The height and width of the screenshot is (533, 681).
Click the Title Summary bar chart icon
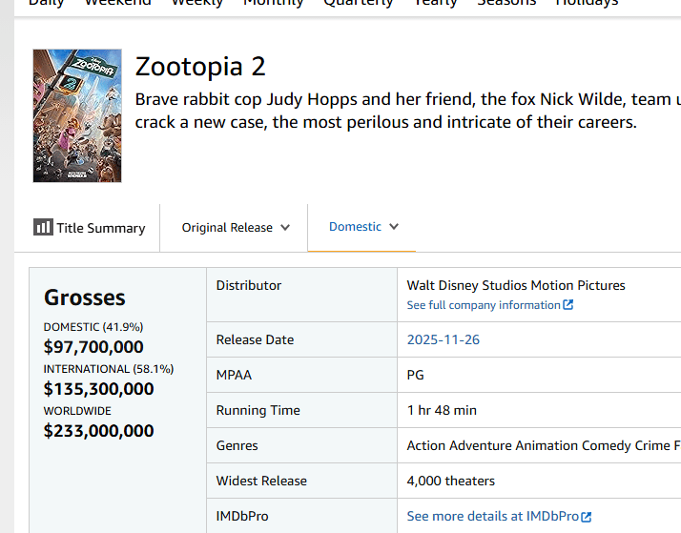[x=43, y=227]
